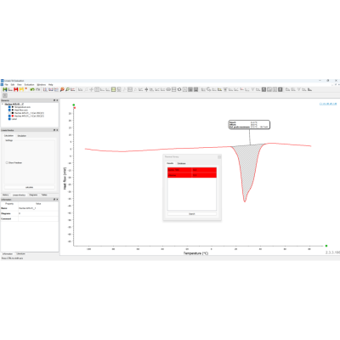Toggle the Show Friedman checkbox
This screenshot has height=340, width=340.
pyautogui.click(x=7, y=163)
